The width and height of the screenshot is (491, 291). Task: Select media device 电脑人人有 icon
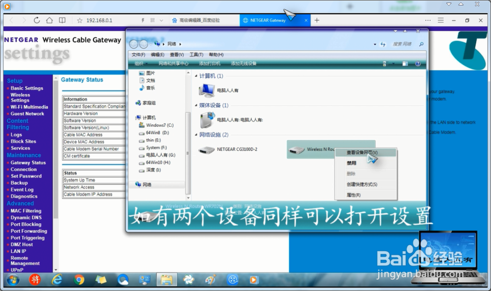point(207,120)
